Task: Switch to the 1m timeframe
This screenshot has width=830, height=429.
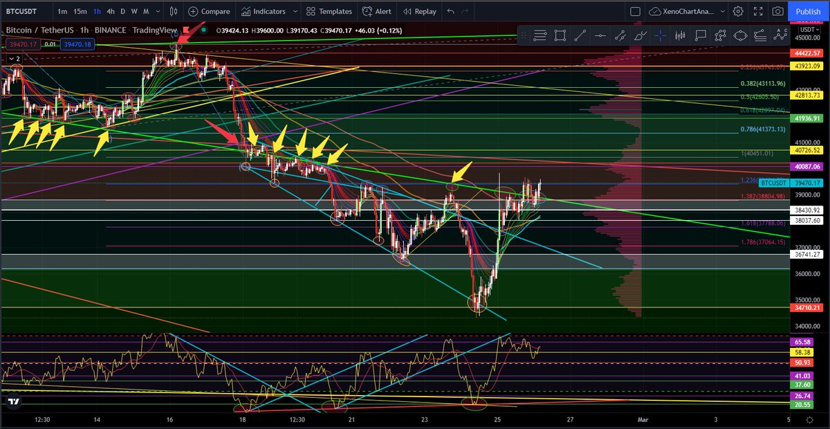Action: 62,11
